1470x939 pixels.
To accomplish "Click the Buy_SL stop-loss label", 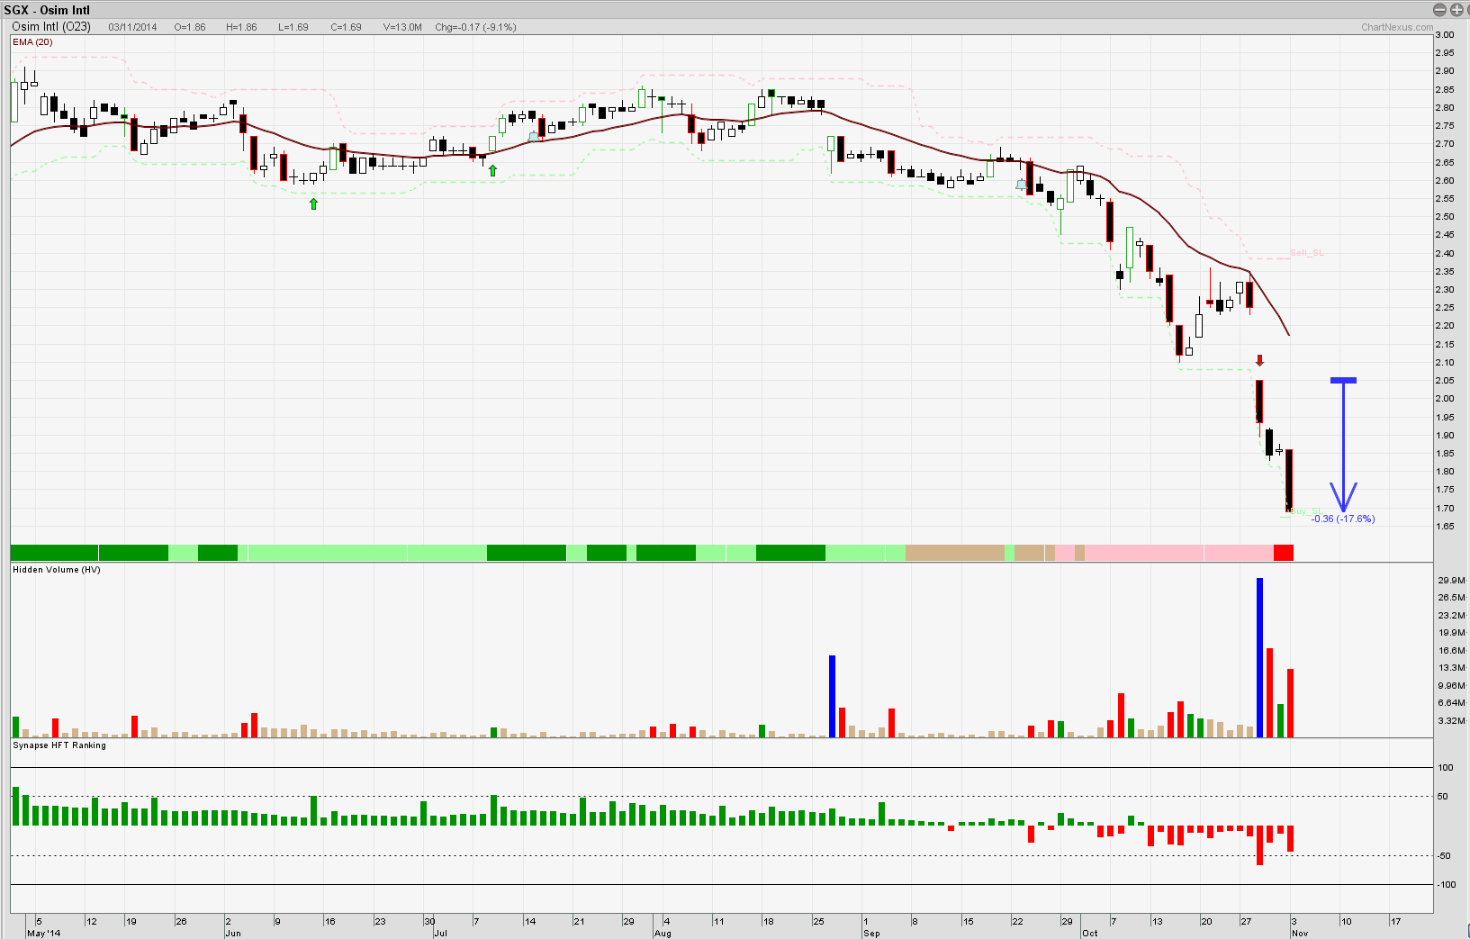I will pos(1305,511).
